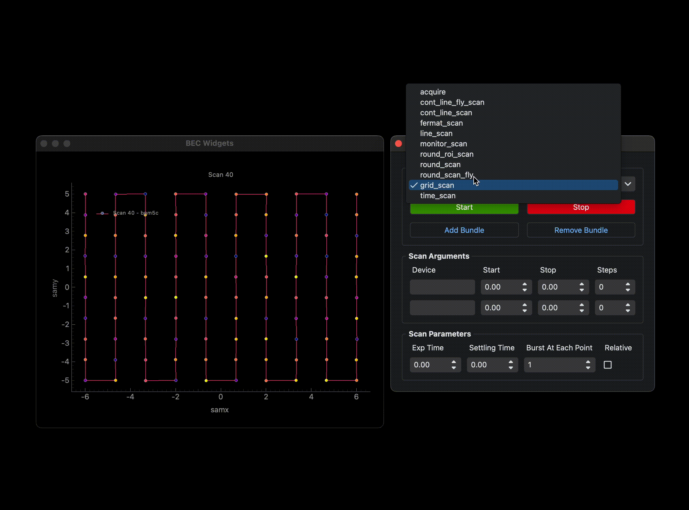Click the first row Device input field

pos(442,287)
